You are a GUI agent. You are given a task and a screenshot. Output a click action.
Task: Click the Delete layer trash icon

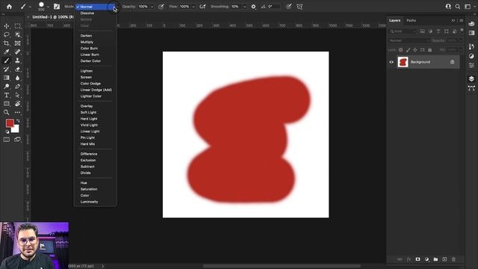[x=453, y=259]
